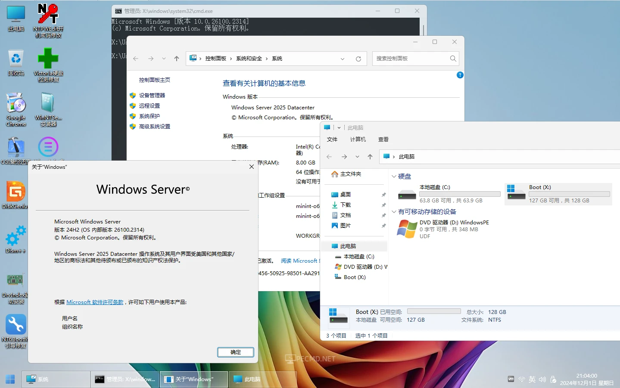Expand the breadcrumb arrow after 系统和安全

point(267,59)
